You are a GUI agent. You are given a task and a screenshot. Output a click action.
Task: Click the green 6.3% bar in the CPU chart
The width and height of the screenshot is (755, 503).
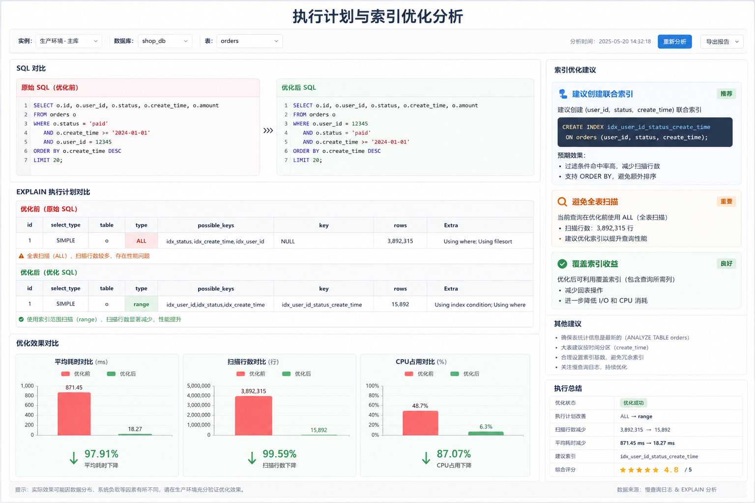486,433
